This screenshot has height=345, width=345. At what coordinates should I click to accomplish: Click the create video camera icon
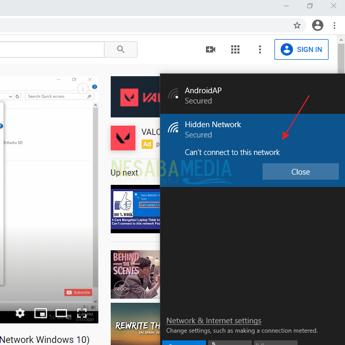click(210, 49)
